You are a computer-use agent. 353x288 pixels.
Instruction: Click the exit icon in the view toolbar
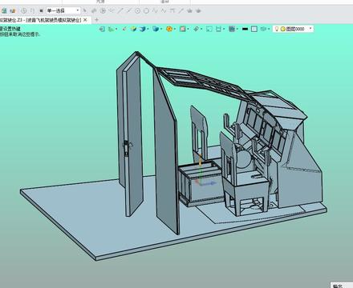point(102,29)
